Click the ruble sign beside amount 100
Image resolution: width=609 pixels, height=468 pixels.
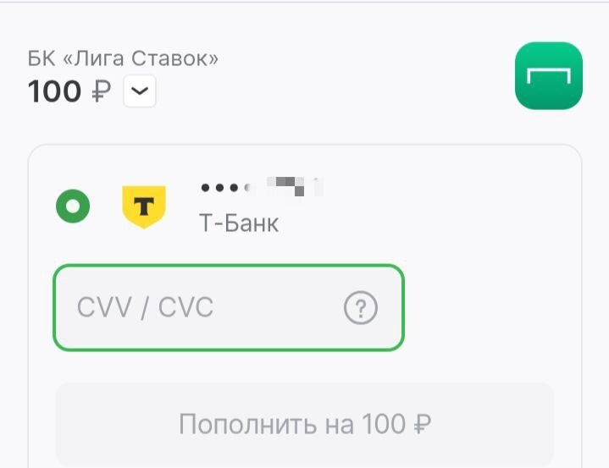[102, 92]
